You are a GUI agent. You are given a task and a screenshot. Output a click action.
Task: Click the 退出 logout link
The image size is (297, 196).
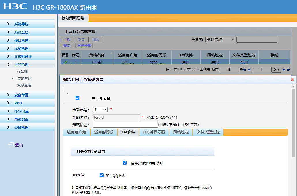(19, 145)
